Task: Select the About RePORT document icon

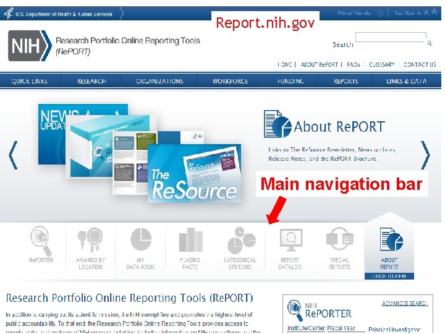Action: coord(391,239)
